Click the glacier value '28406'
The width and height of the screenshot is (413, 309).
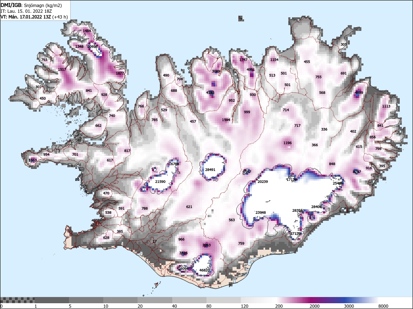pyautogui.click(x=316, y=207)
